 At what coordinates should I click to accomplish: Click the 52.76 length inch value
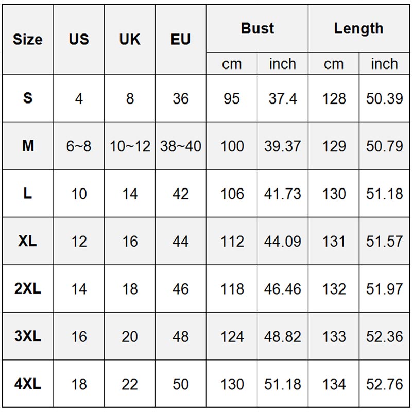pyautogui.click(x=384, y=384)
